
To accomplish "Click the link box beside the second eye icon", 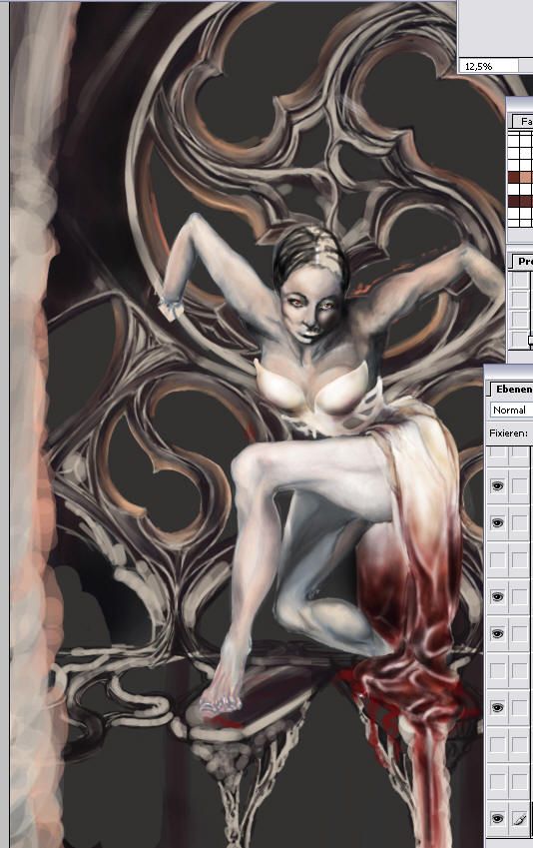I will (x=519, y=523).
